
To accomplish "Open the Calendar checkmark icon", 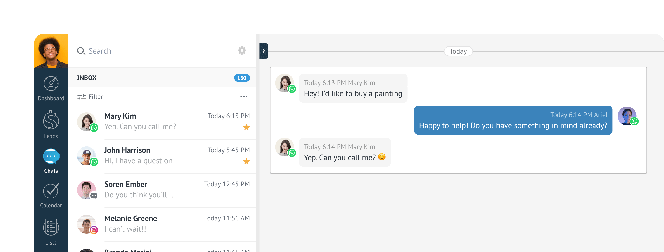I will point(51,191).
